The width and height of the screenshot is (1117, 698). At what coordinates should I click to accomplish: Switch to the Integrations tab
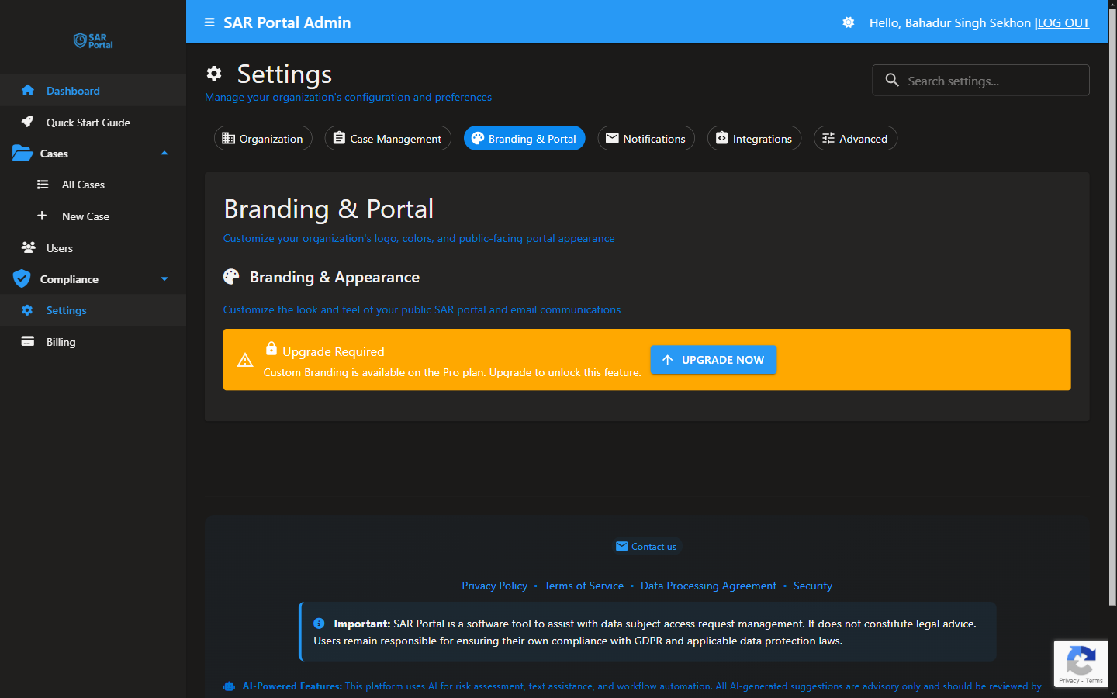pos(754,138)
